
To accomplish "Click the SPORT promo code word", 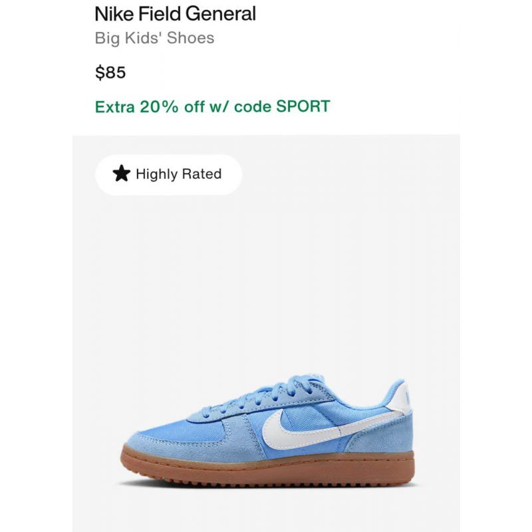I will (303, 106).
